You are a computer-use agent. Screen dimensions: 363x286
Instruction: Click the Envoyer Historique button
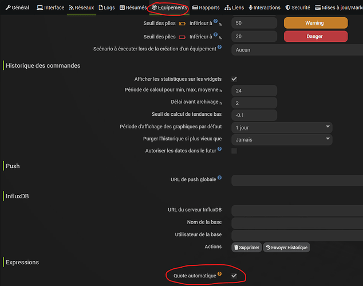coord(286,248)
